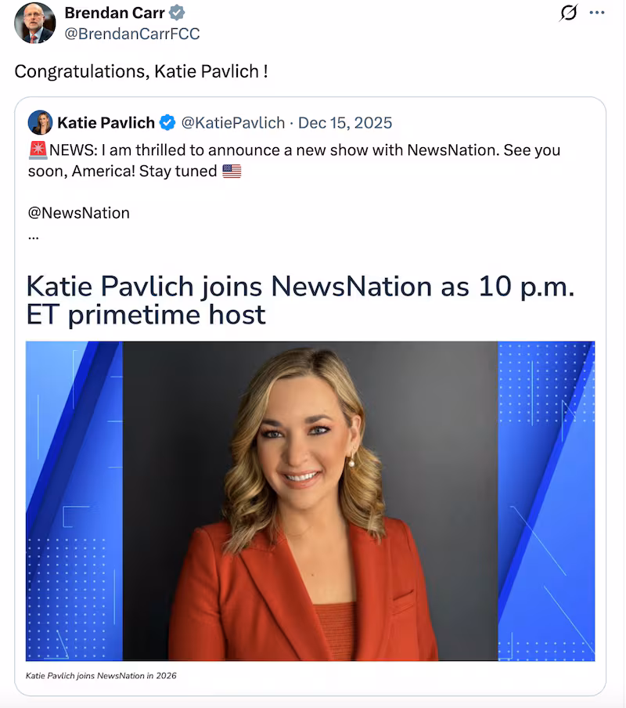Image resolution: width=626 pixels, height=708 pixels.
Task: Open the @KatiePavlich handle link
Action: pyautogui.click(x=233, y=123)
